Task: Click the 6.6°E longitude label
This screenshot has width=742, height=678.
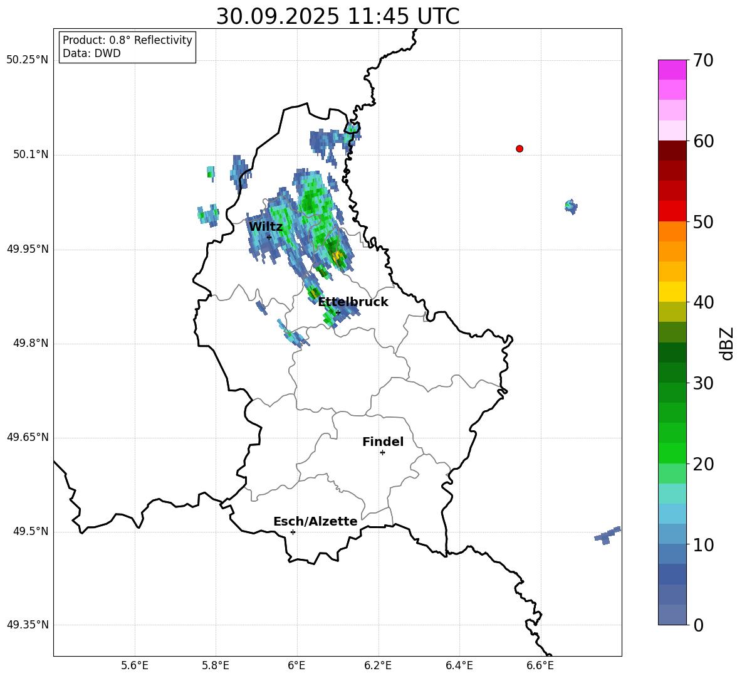Action: click(540, 665)
